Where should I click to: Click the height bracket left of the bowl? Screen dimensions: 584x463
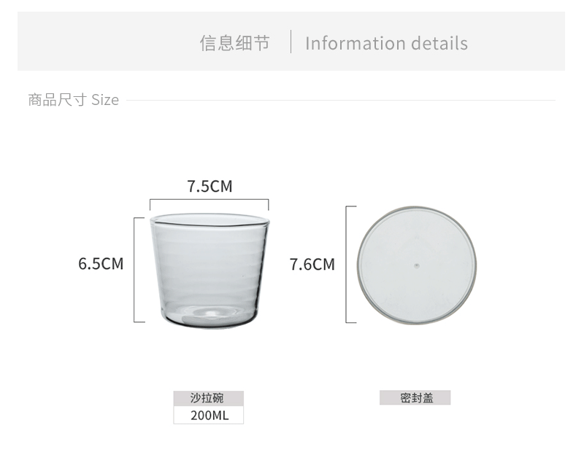tap(136, 270)
